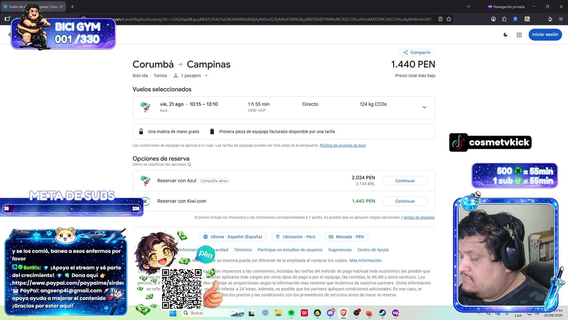Screen dimensions: 568x320
Task: Continue booking with Kiwi.com
Action: click(x=405, y=201)
